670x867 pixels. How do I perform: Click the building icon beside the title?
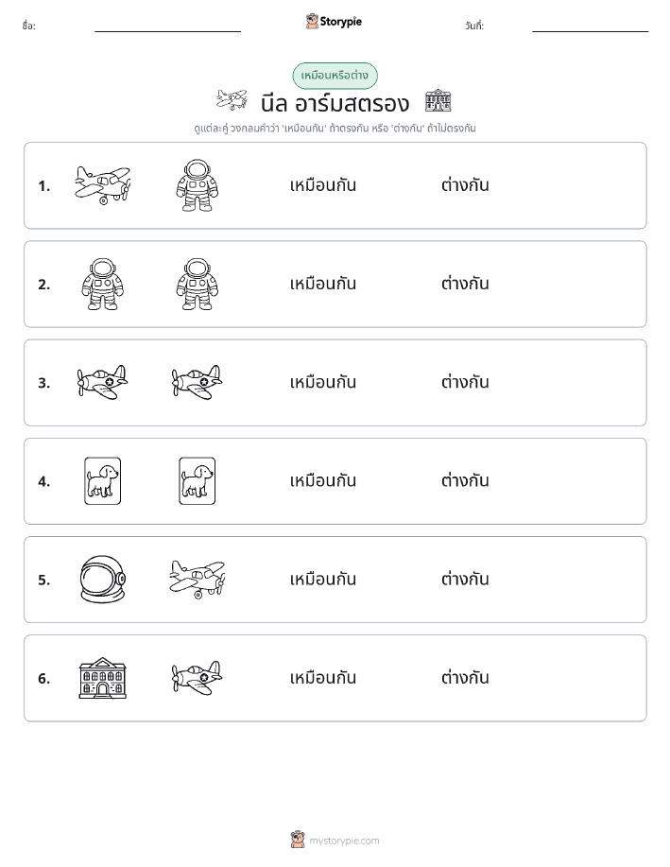(x=438, y=100)
